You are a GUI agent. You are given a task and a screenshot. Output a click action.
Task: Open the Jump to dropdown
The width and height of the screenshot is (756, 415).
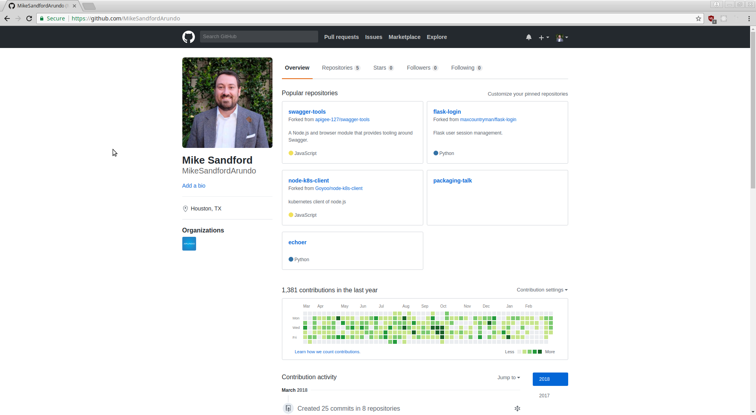point(508,377)
